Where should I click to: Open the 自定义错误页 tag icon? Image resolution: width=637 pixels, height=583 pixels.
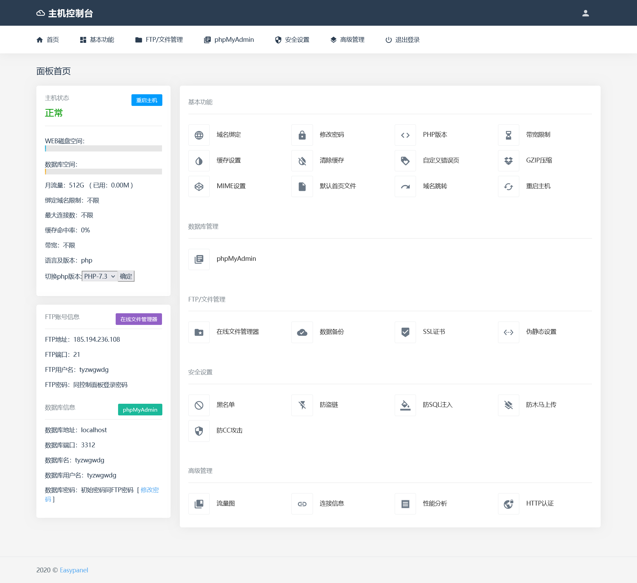[x=405, y=161]
